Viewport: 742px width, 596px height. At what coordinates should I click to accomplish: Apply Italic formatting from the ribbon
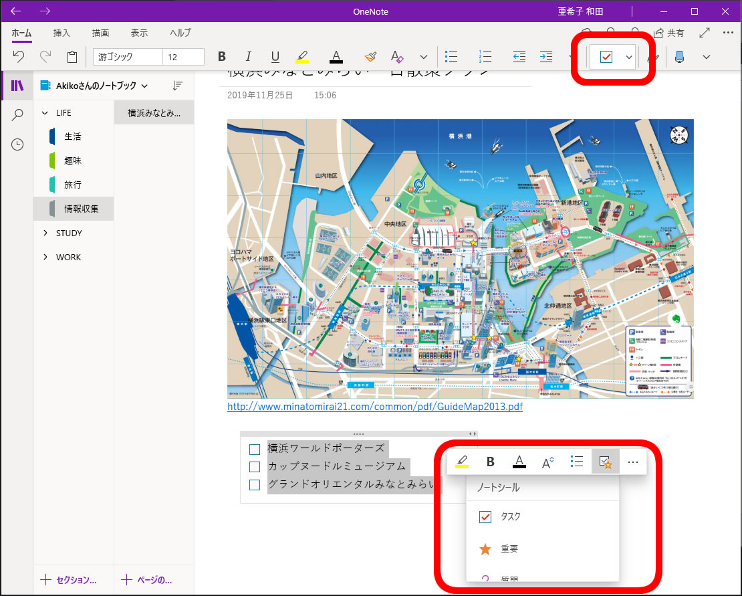[x=249, y=57]
